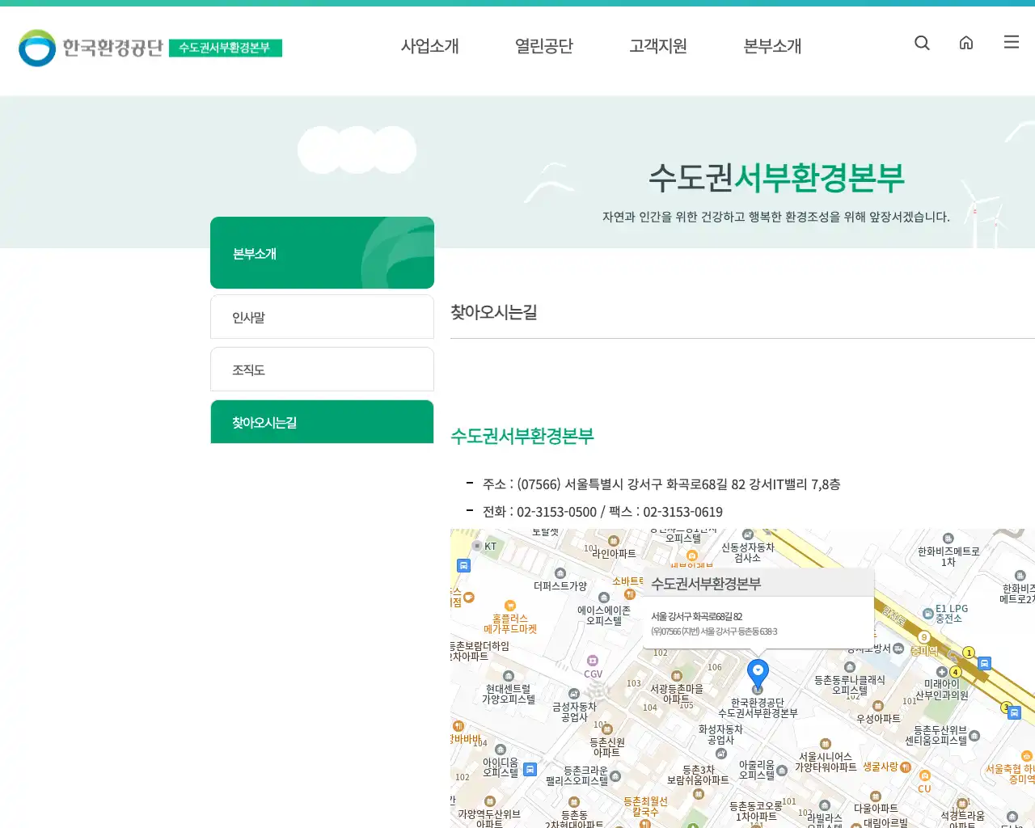1035x828 pixels.
Task: Click the 홈플러스 메가푸드마켓 marker
Action: click(510, 605)
